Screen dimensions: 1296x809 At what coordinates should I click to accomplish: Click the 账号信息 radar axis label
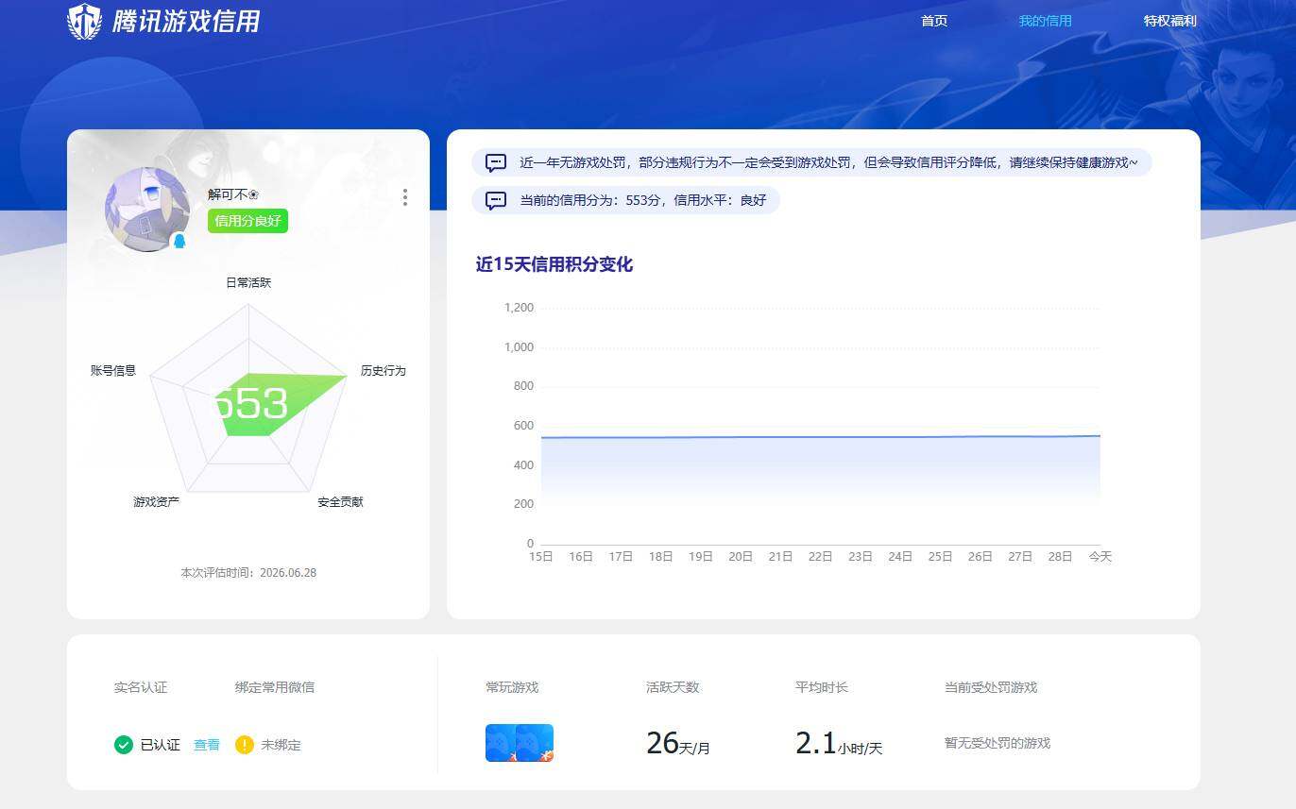tap(113, 371)
